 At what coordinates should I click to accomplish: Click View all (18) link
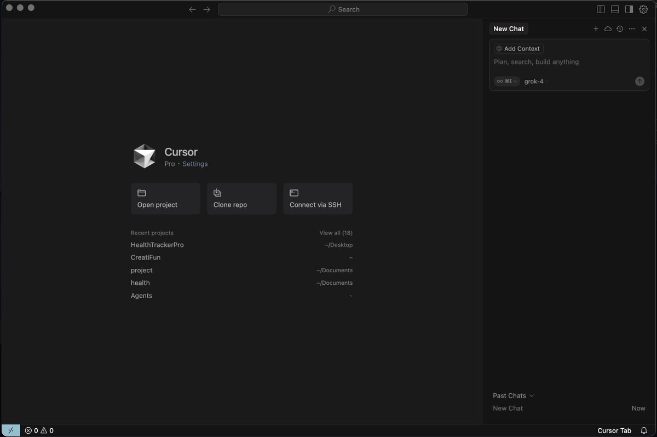[336, 233]
